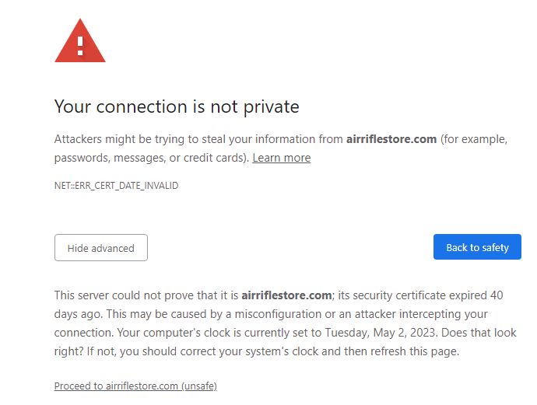Open the Learn more link

(282, 158)
